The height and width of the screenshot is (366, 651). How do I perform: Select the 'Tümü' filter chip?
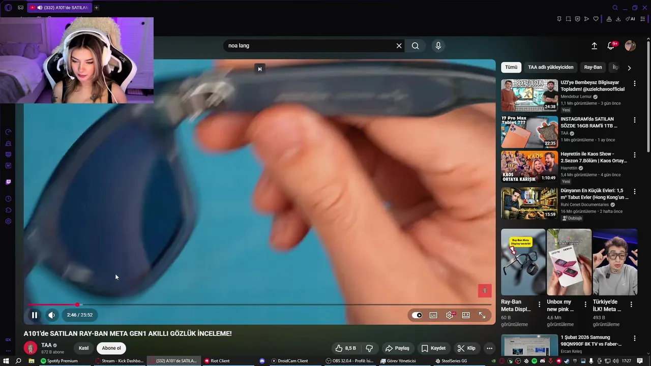click(x=511, y=67)
